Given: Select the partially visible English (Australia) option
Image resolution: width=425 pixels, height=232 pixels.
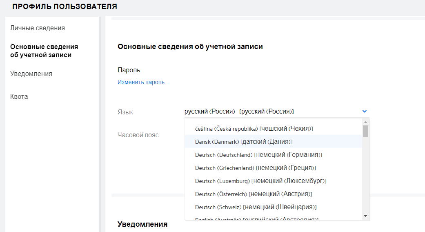Looking at the screenshot, I should [256, 219].
